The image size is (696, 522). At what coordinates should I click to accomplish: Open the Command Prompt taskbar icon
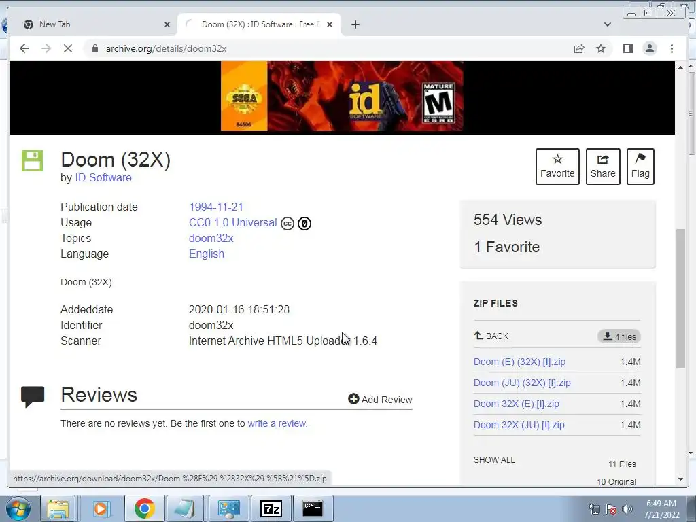313,508
